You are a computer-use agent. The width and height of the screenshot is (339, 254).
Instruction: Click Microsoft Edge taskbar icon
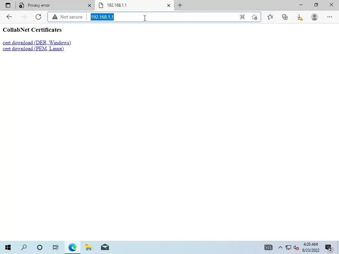(73, 247)
